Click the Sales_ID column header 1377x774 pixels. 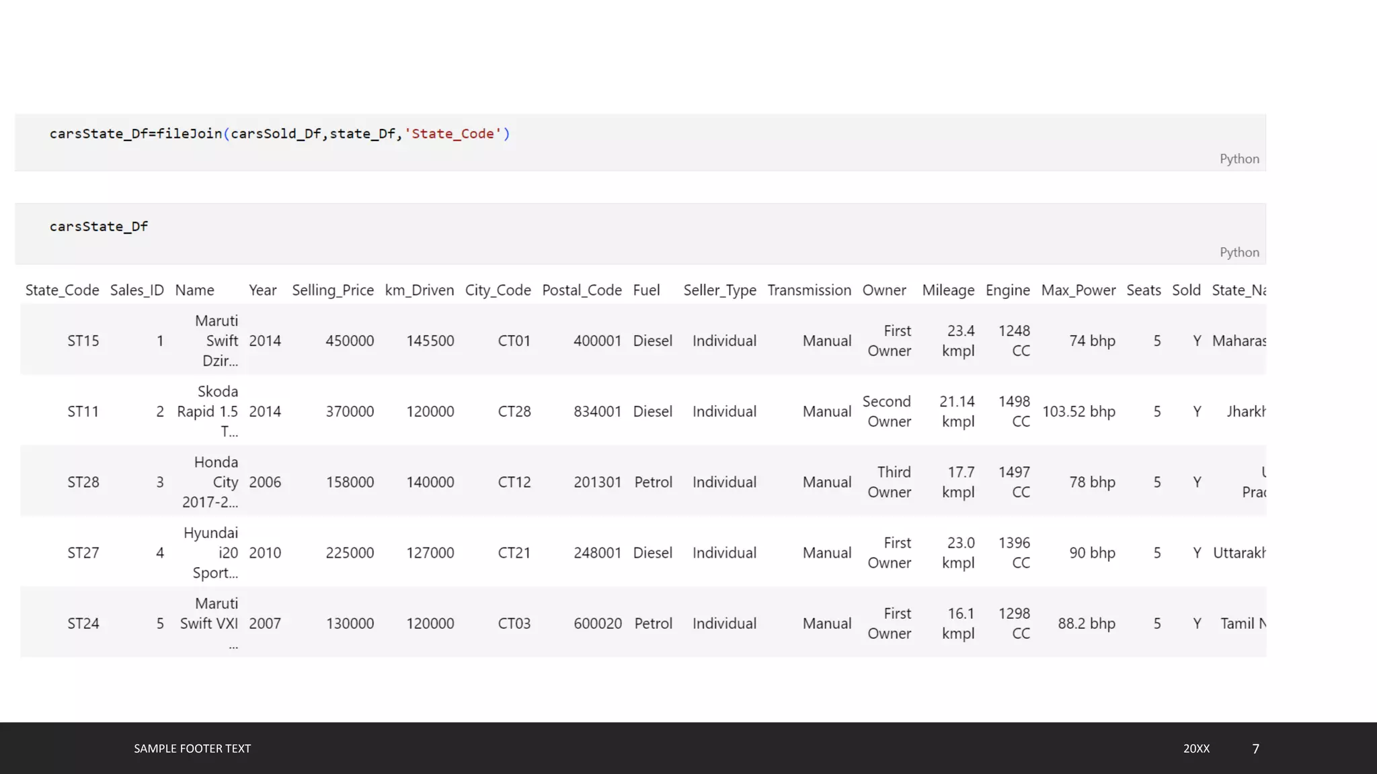(x=136, y=290)
